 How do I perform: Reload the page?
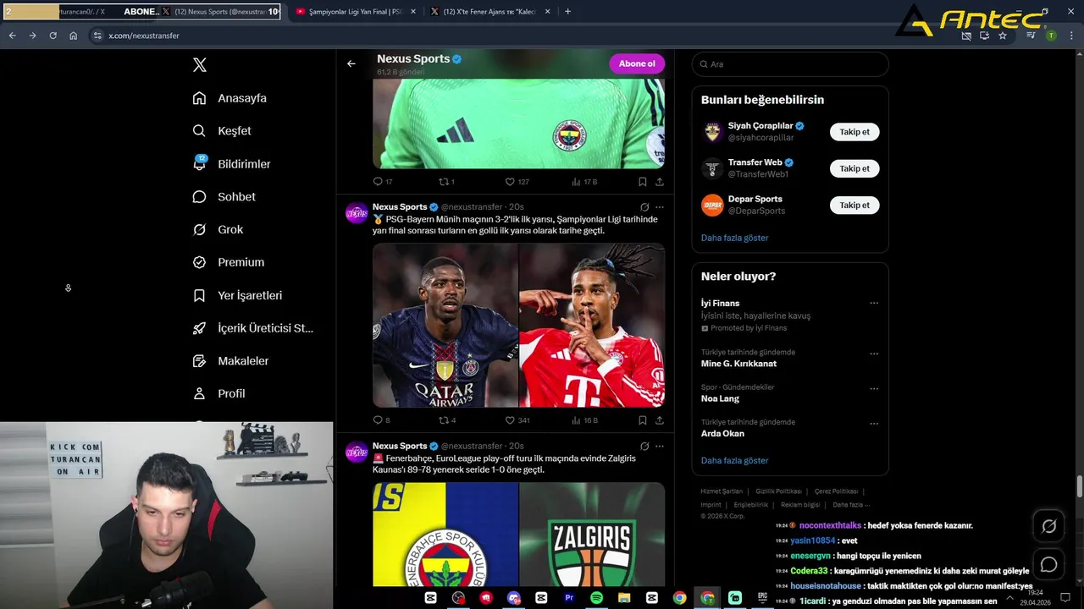tap(53, 36)
